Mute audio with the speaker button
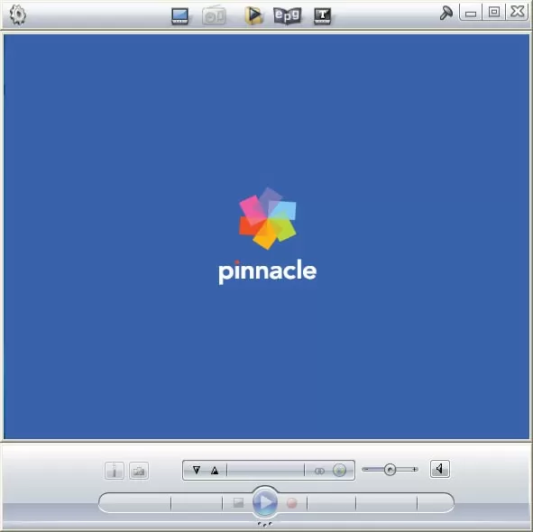Viewport: 533px width, 532px height. tap(439, 469)
